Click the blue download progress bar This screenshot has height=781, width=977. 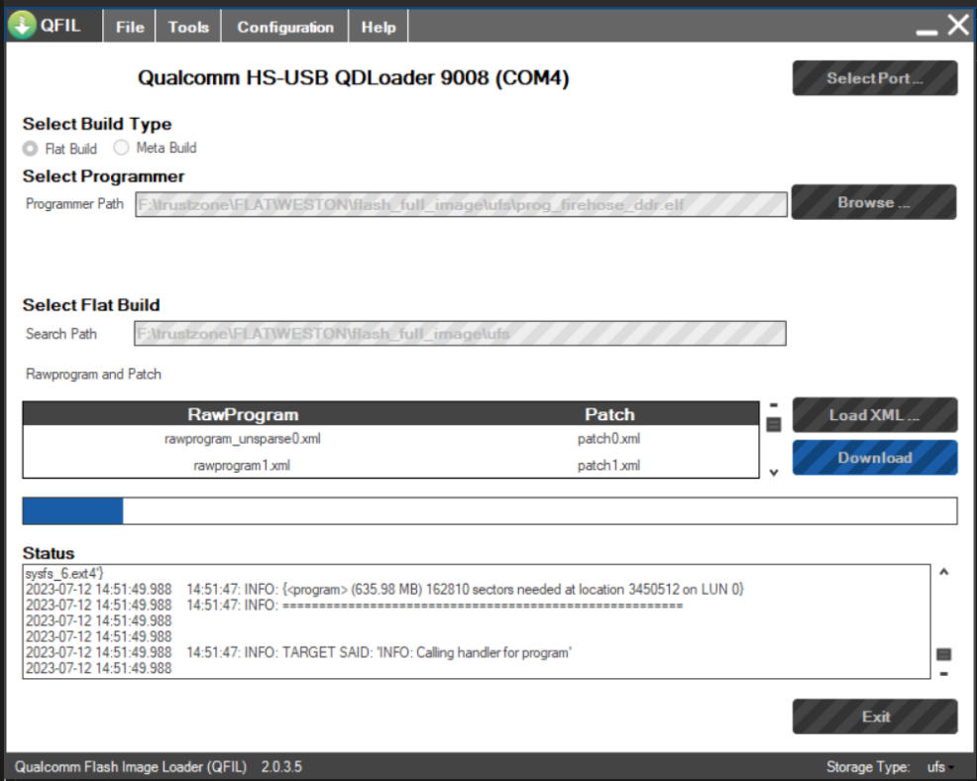(x=489, y=511)
